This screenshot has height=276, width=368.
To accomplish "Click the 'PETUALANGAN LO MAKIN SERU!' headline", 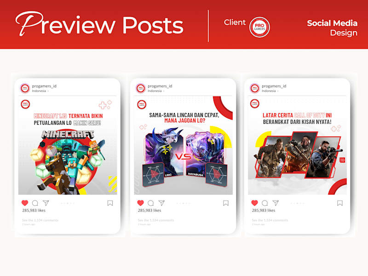I will click(67, 123).
